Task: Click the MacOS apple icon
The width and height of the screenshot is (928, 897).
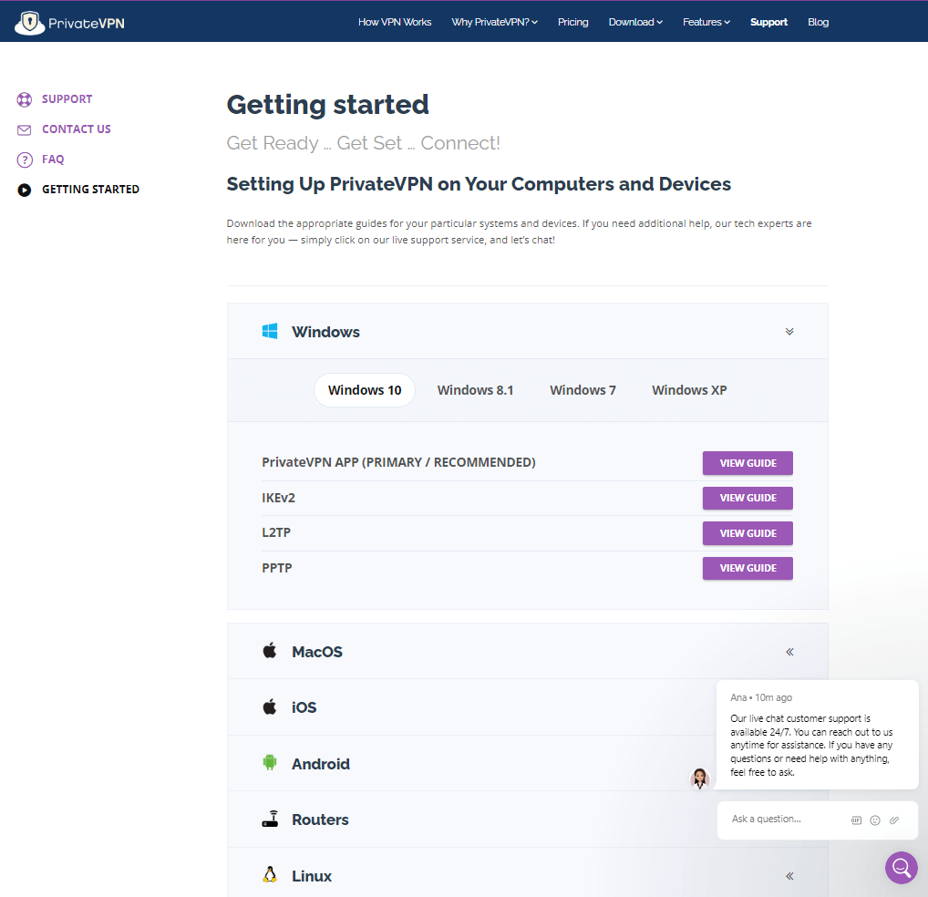Action: pos(269,651)
